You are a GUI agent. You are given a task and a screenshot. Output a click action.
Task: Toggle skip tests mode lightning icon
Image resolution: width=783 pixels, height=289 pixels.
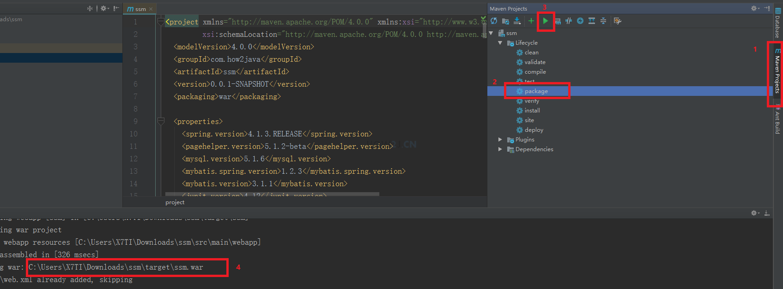point(580,21)
